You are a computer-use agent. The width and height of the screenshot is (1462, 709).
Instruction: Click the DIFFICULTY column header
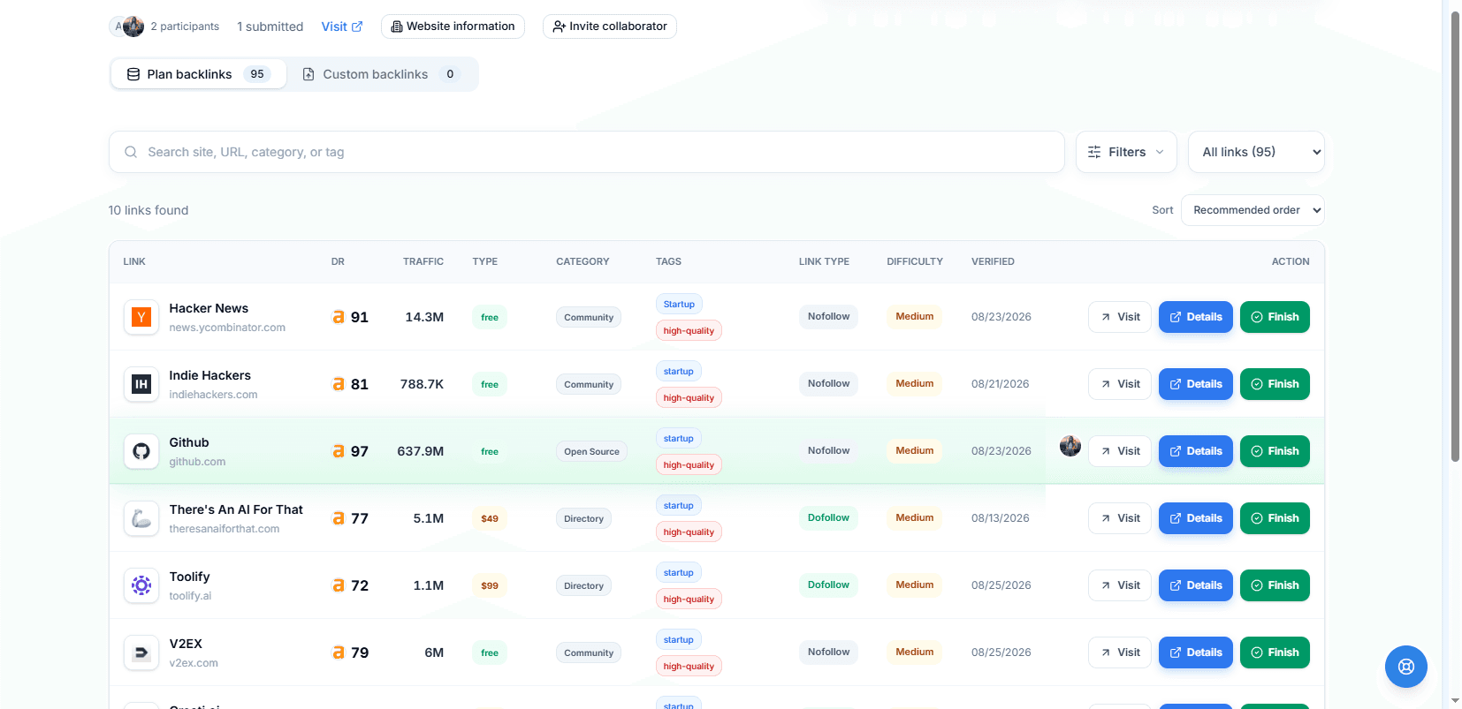[915, 261]
